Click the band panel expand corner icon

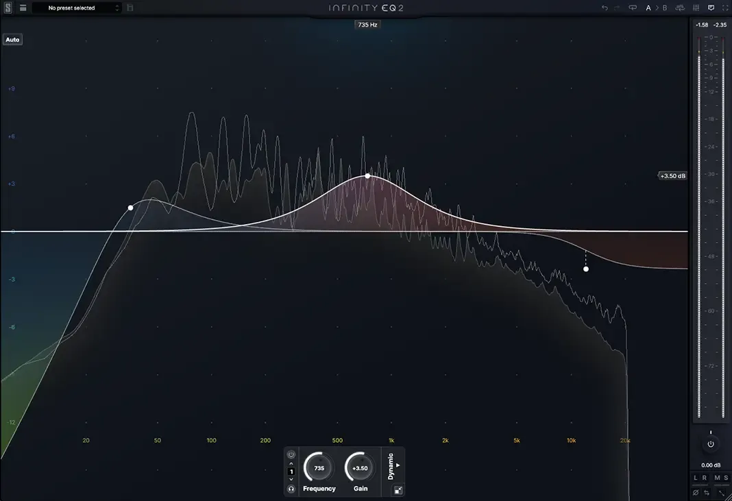coord(398,490)
